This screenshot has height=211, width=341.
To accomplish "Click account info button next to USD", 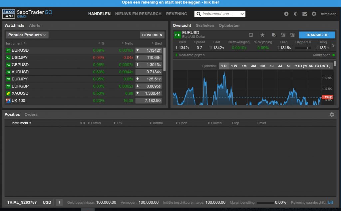I will pos(59,202).
